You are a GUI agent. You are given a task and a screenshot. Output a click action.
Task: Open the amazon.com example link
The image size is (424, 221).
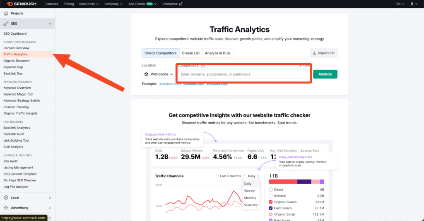tap(170, 84)
